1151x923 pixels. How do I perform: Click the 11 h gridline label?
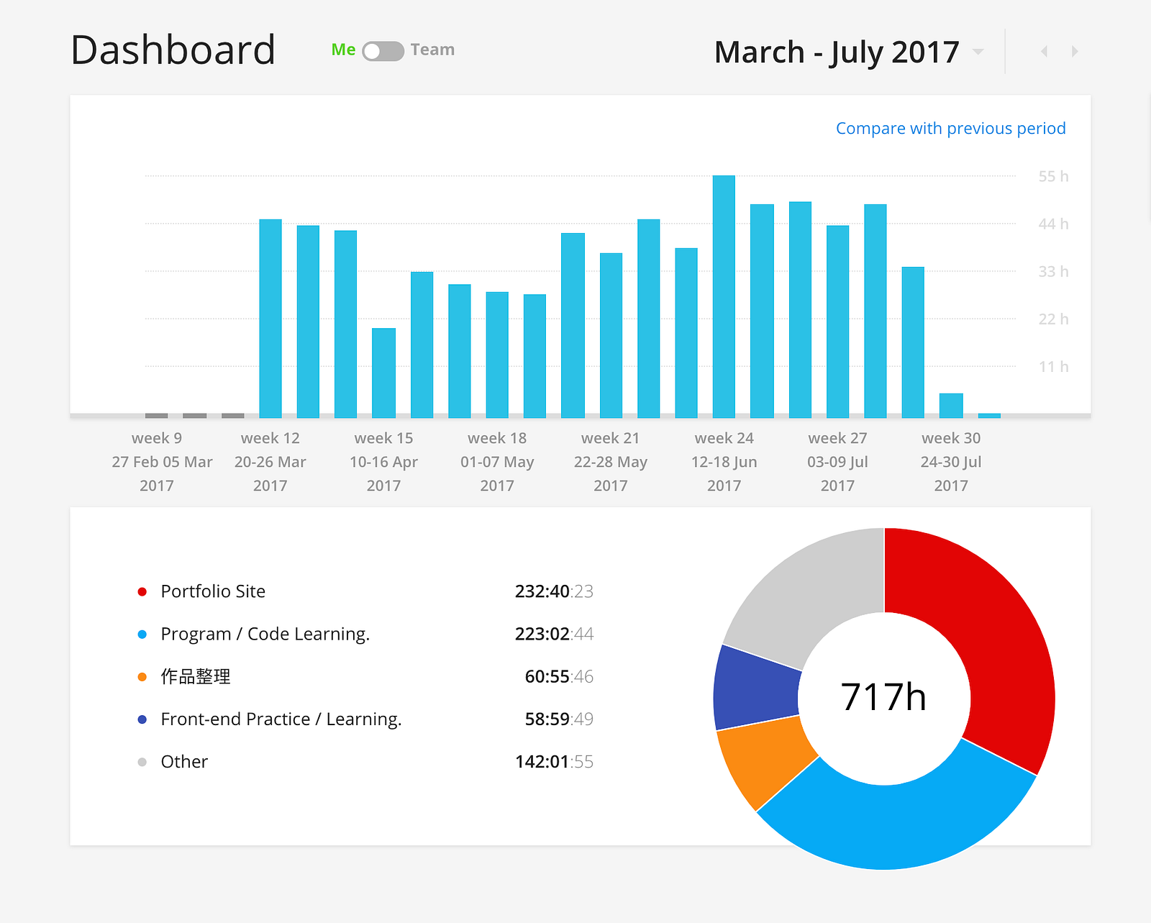point(1053,366)
